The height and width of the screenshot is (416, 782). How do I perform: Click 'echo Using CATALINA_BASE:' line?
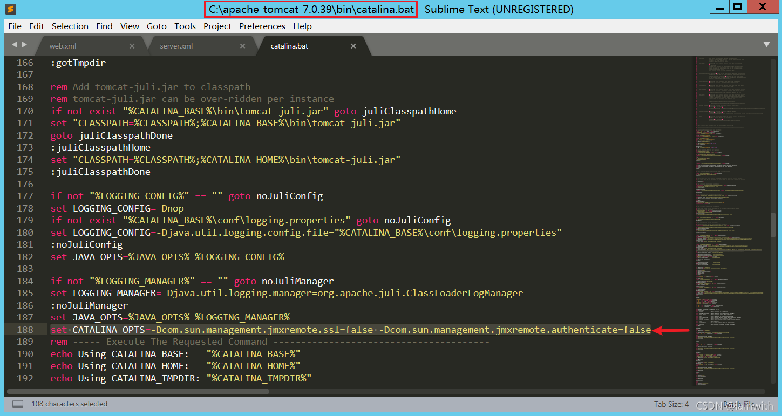(x=175, y=354)
